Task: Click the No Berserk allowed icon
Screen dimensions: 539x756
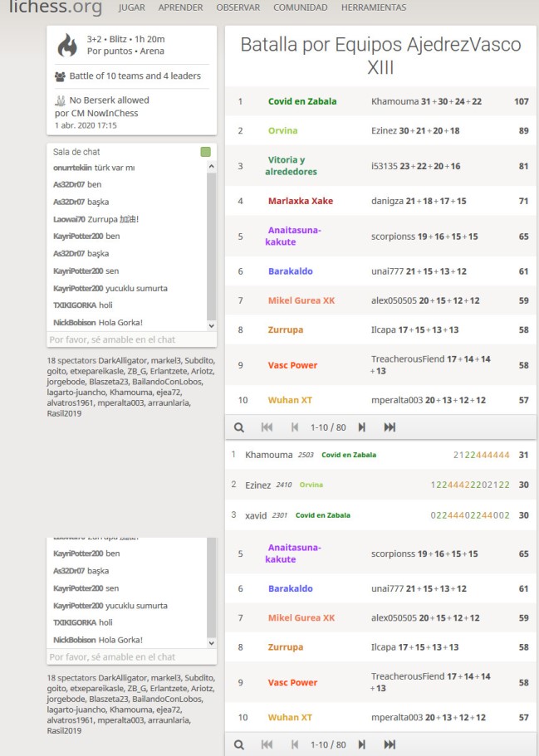Action: [x=60, y=100]
